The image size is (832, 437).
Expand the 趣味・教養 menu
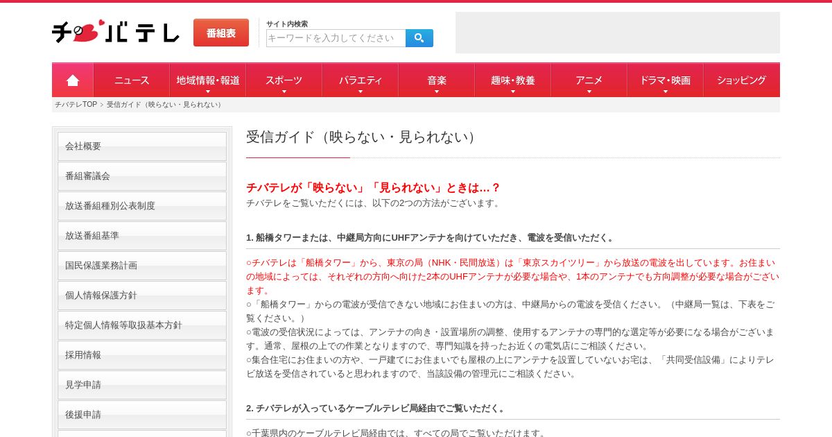tap(513, 80)
